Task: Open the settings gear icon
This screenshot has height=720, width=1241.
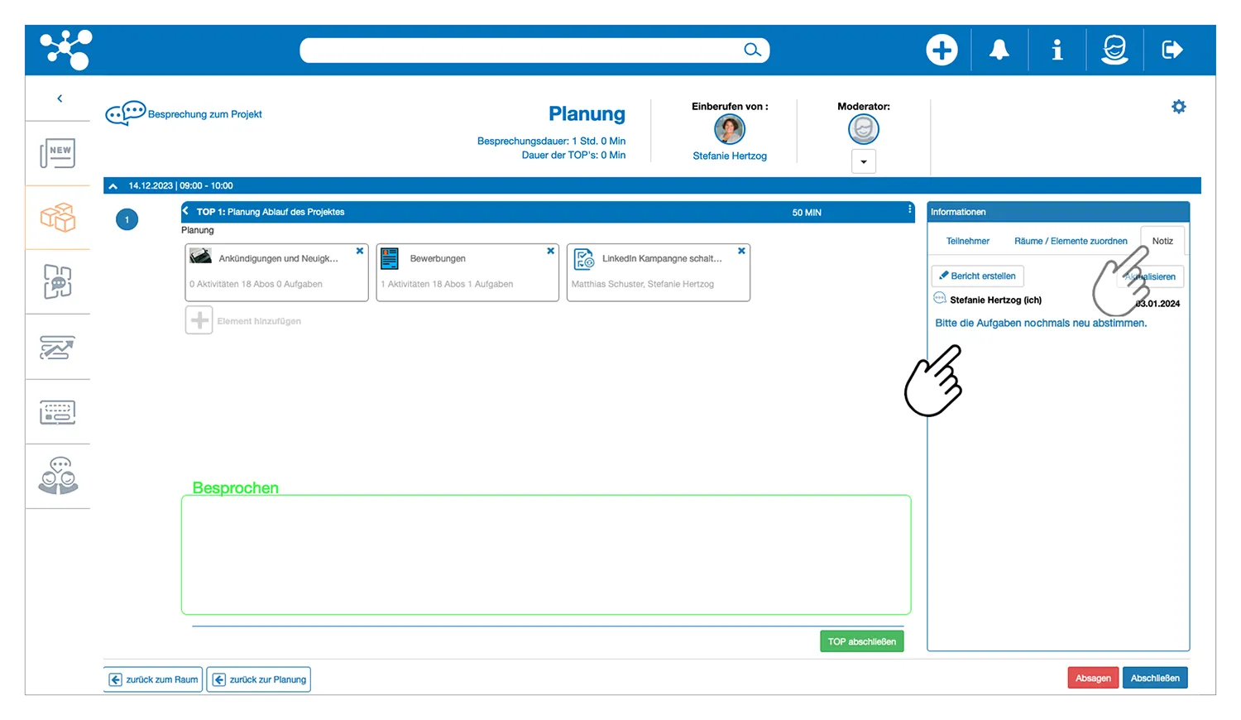Action: [1179, 107]
